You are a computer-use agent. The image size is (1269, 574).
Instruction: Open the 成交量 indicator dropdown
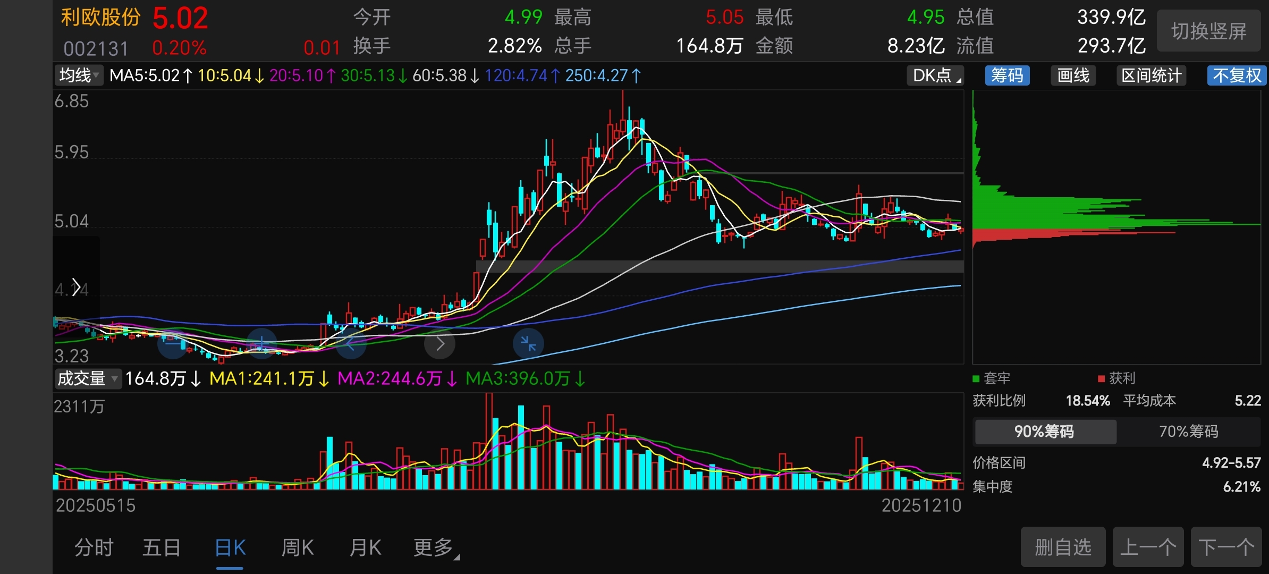[88, 378]
